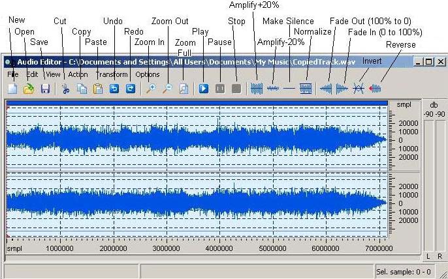Open a file with the Open icon
This screenshot has width=448, height=279.
[29, 89]
